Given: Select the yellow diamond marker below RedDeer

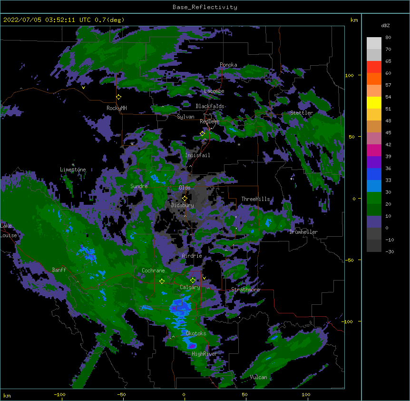Looking at the screenshot, I should 202,134.
